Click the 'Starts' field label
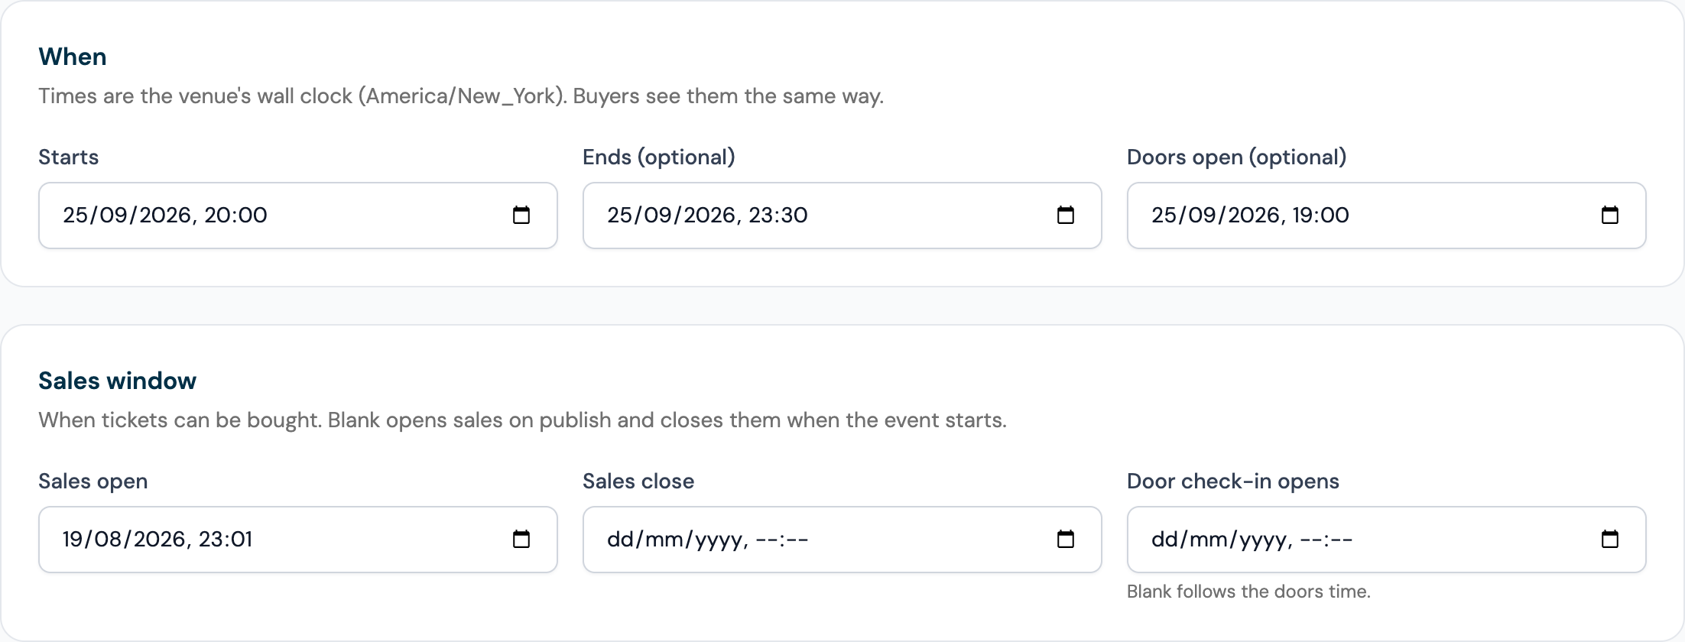 tap(69, 157)
